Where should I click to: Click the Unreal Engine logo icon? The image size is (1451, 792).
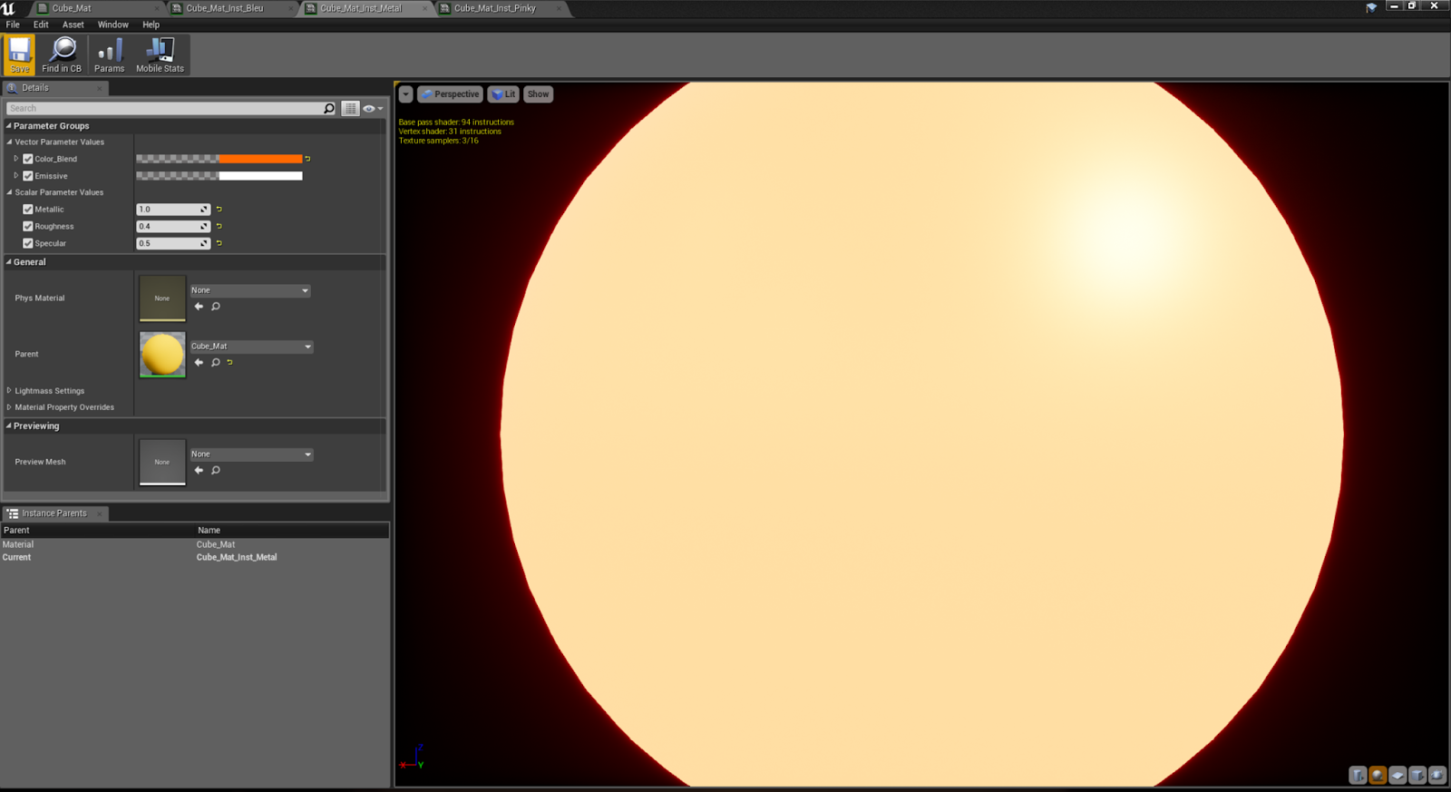pos(8,8)
